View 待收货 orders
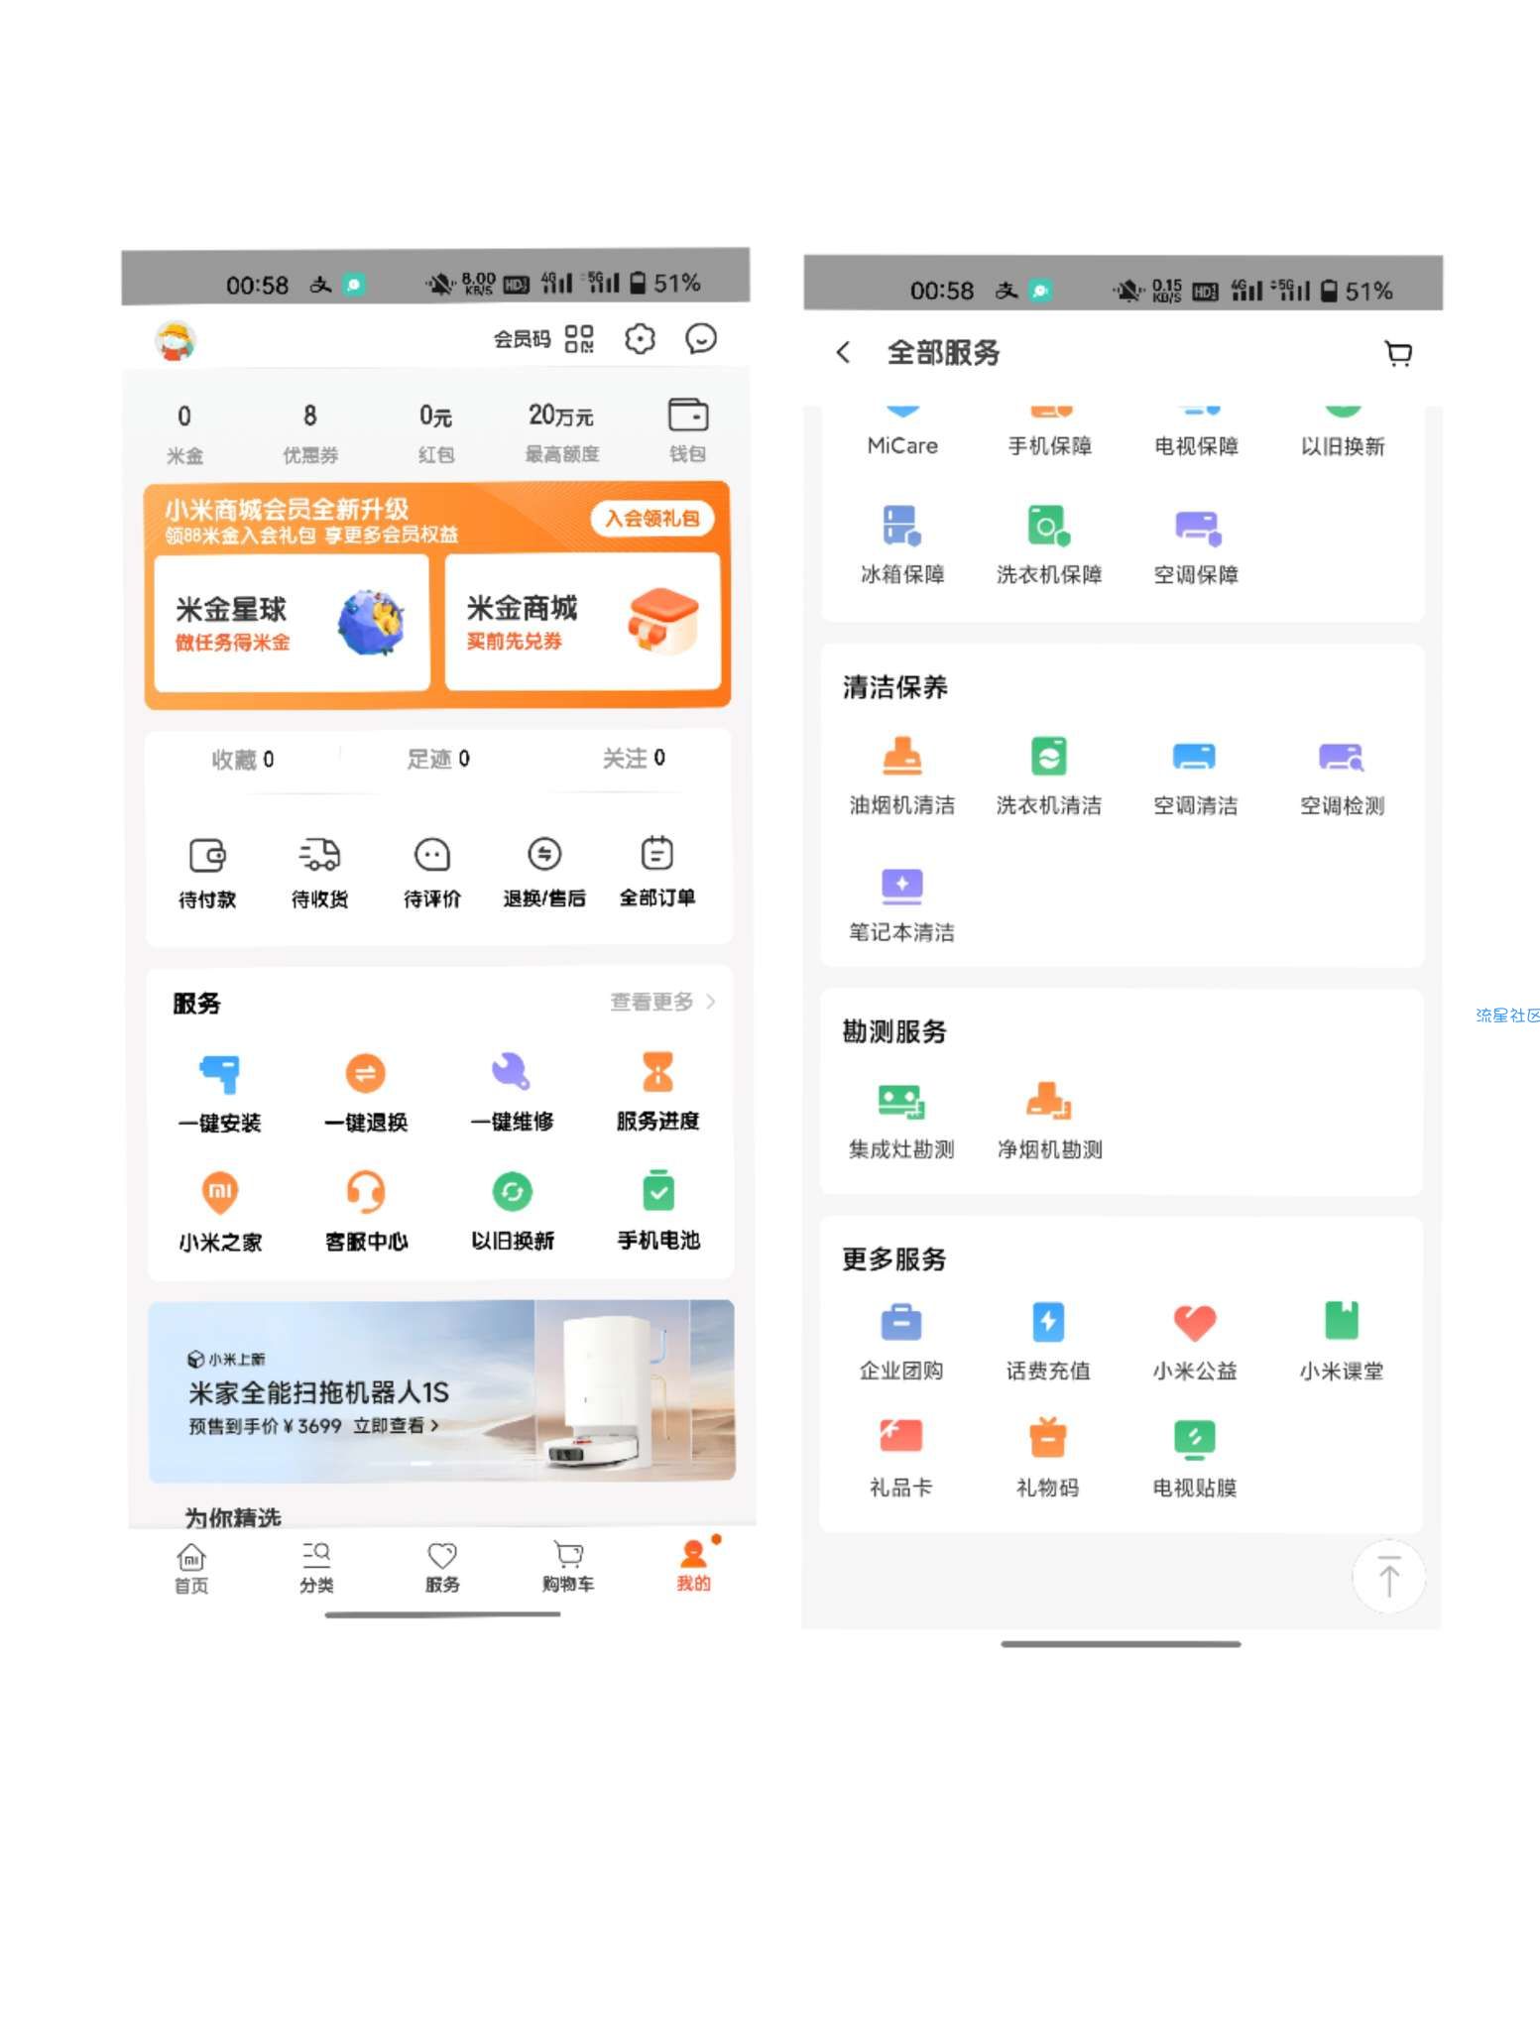1540x2031 pixels. point(319,873)
